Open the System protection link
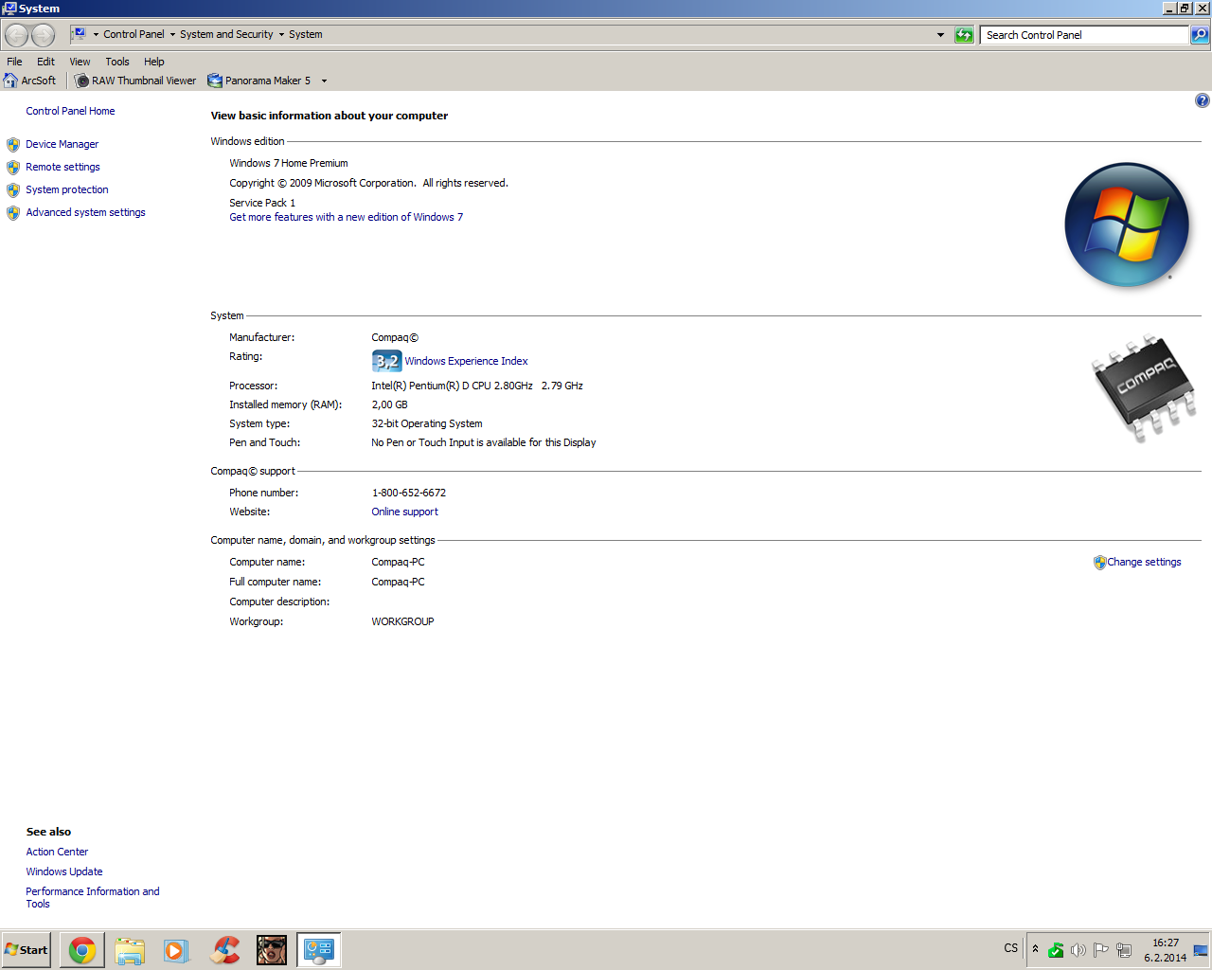The image size is (1212, 970). [x=67, y=189]
